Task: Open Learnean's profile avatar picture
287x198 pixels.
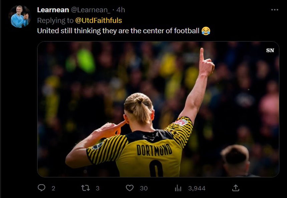Action: point(20,16)
